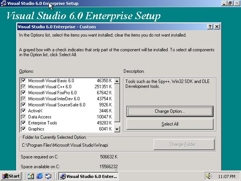Screen dimensions: 241x181
Task: Click the Winapi folder path text
Action: [65, 145]
